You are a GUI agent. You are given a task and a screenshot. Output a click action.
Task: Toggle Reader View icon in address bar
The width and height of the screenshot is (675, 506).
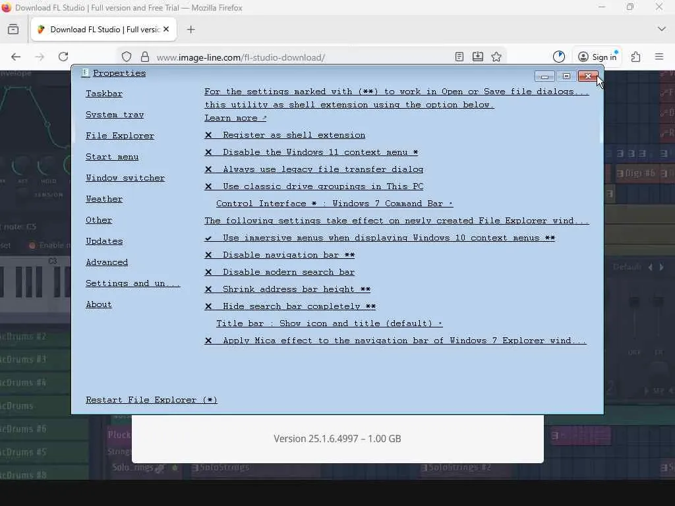click(459, 57)
